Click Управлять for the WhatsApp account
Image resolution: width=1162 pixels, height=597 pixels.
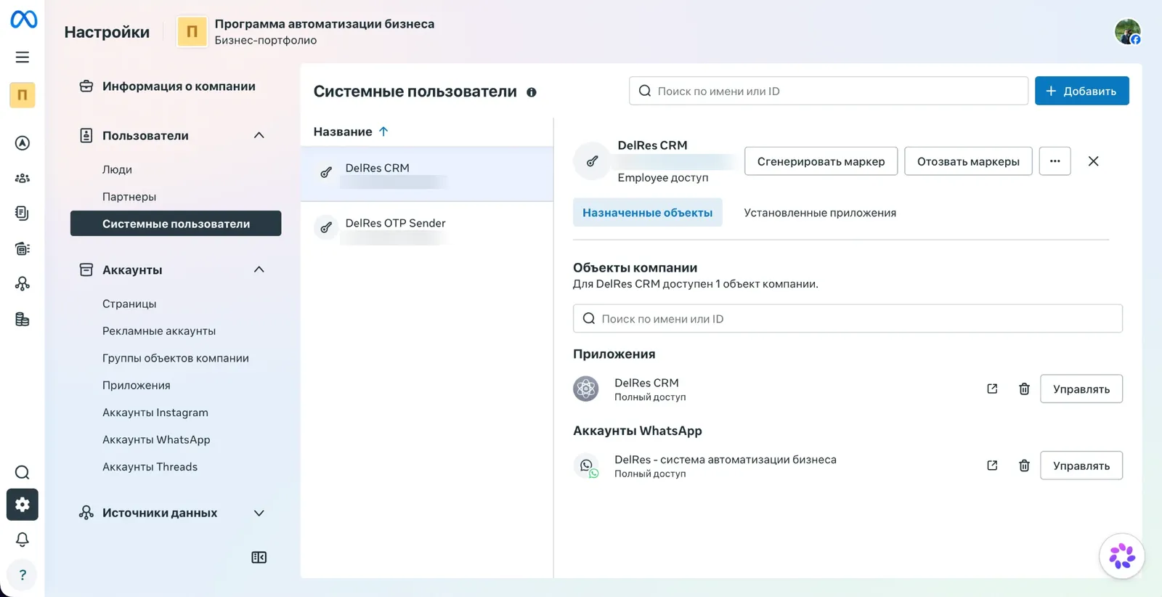[1081, 466]
